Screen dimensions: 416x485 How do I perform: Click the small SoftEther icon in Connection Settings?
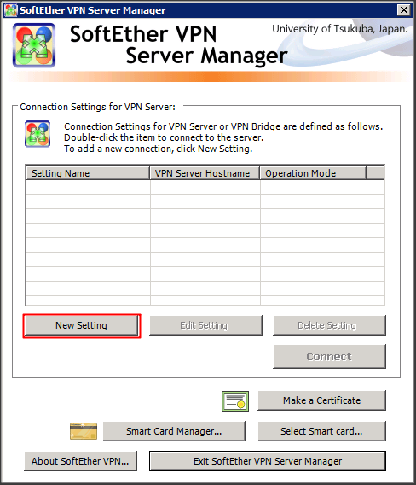[x=38, y=133]
